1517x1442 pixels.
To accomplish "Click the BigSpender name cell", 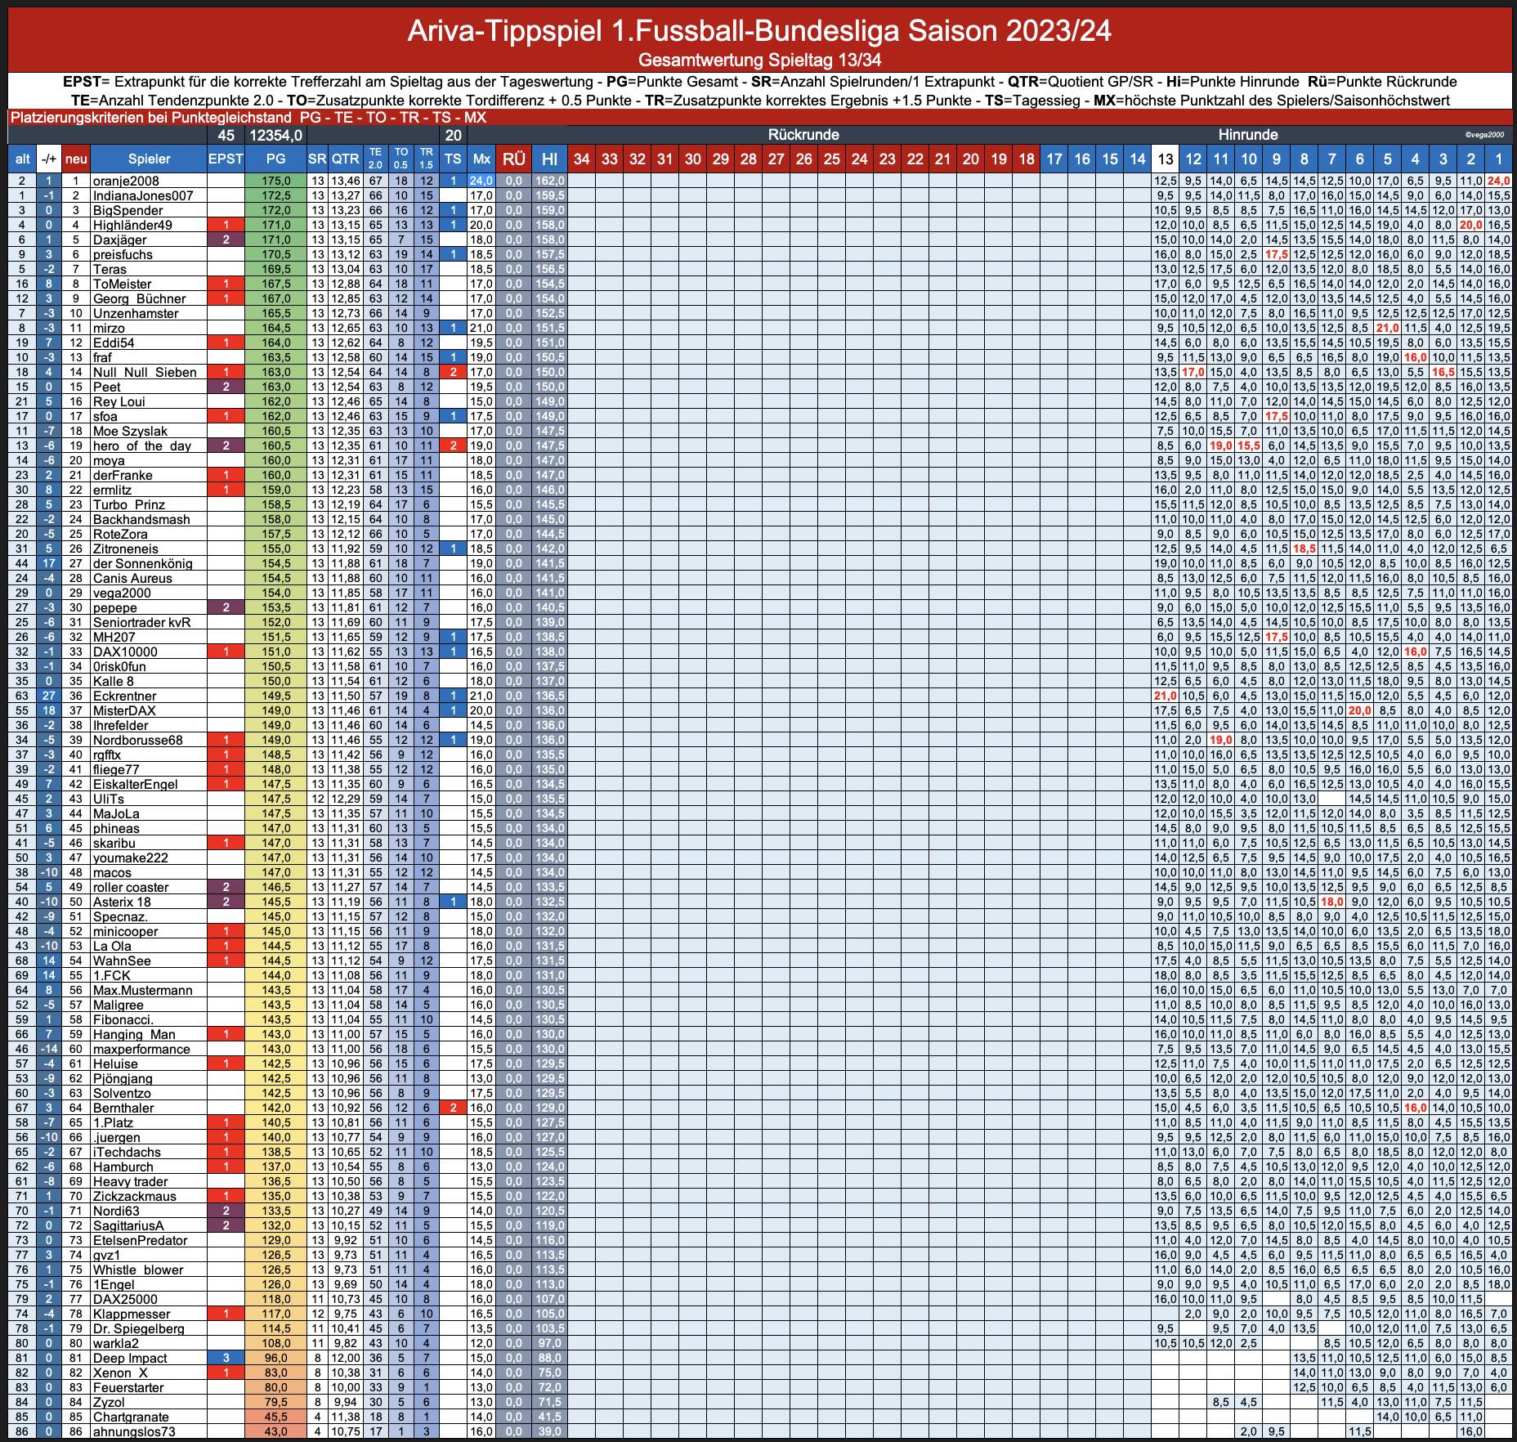I will coord(128,210).
